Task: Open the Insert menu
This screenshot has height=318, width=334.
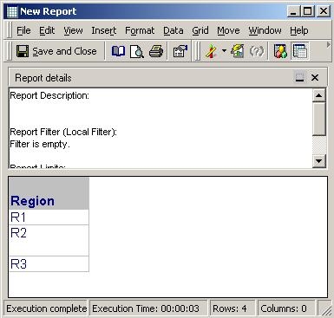Action: tap(104, 30)
